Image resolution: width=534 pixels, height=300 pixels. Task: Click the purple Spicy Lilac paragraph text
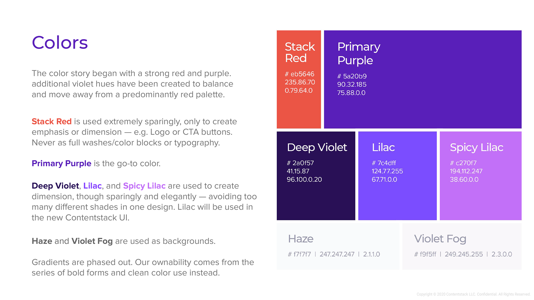click(144, 186)
